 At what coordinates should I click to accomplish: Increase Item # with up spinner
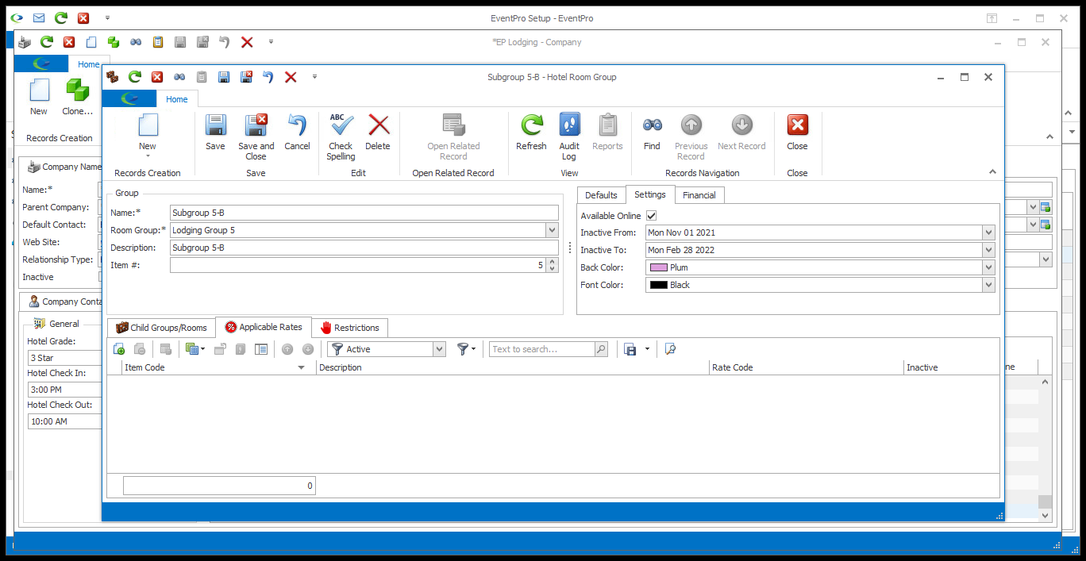553,262
